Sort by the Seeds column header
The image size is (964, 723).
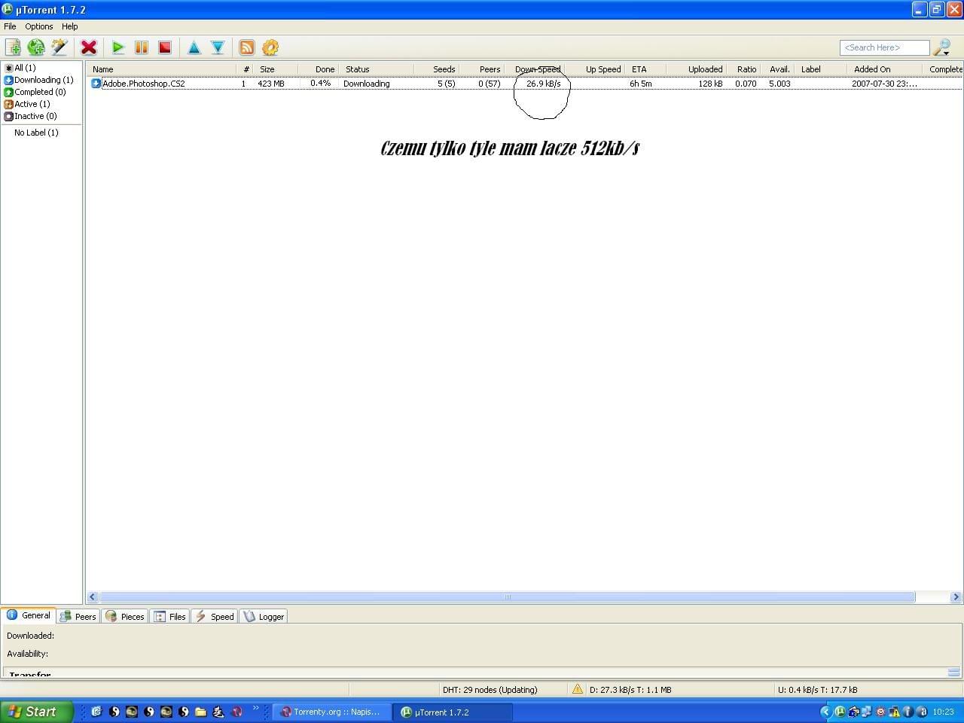[436, 69]
